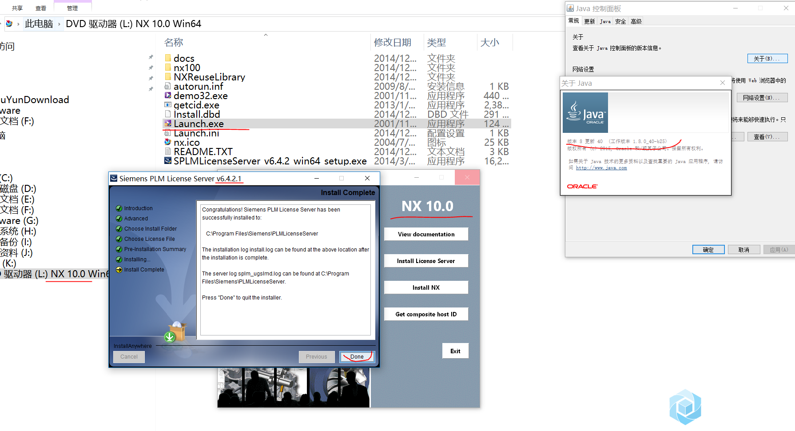Open the java.com hyperlink

tap(601, 168)
